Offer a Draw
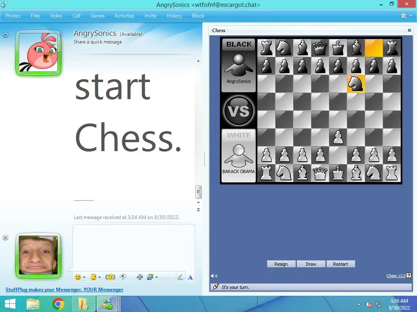This screenshot has width=417, height=312. click(311, 264)
